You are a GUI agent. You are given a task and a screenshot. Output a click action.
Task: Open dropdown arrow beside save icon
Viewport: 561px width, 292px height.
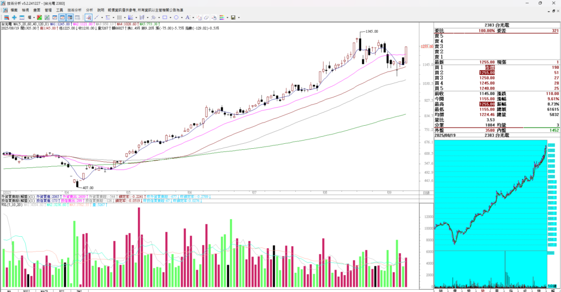coord(239,17)
